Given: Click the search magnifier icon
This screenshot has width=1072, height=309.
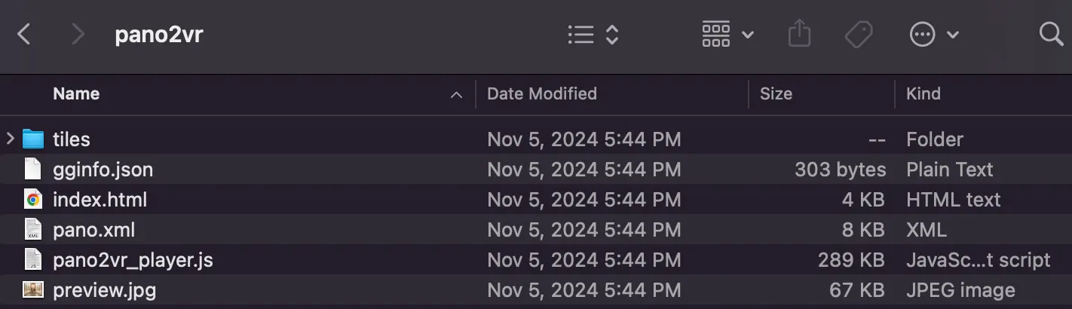Looking at the screenshot, I should (x=1050, y=34).
